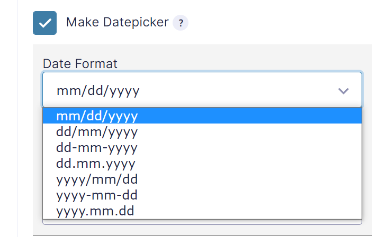Select yyyy/mm/dd from the dropdown

tap(202, 179)
